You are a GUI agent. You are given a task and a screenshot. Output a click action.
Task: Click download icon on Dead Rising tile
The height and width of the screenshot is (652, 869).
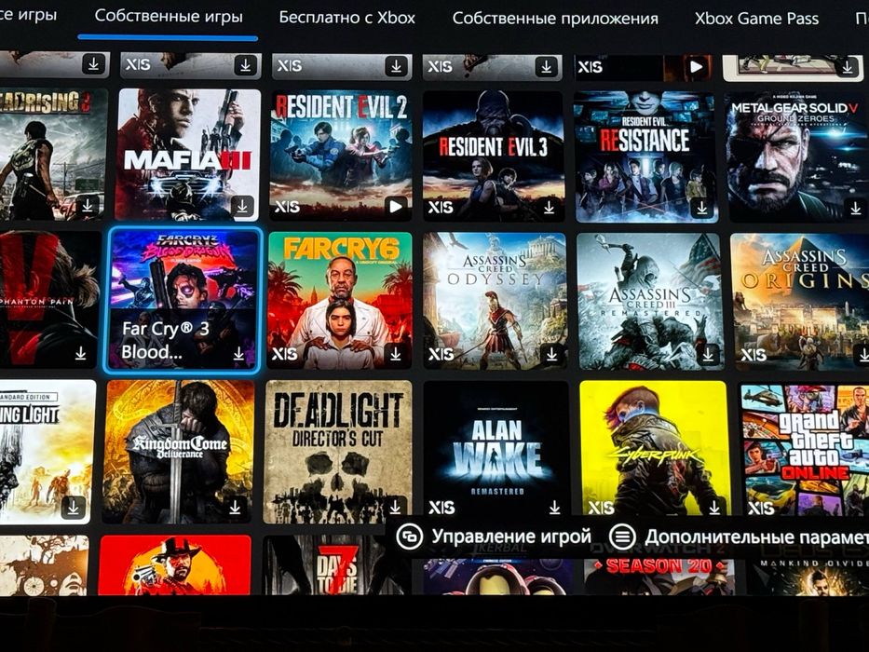[88, 206]
